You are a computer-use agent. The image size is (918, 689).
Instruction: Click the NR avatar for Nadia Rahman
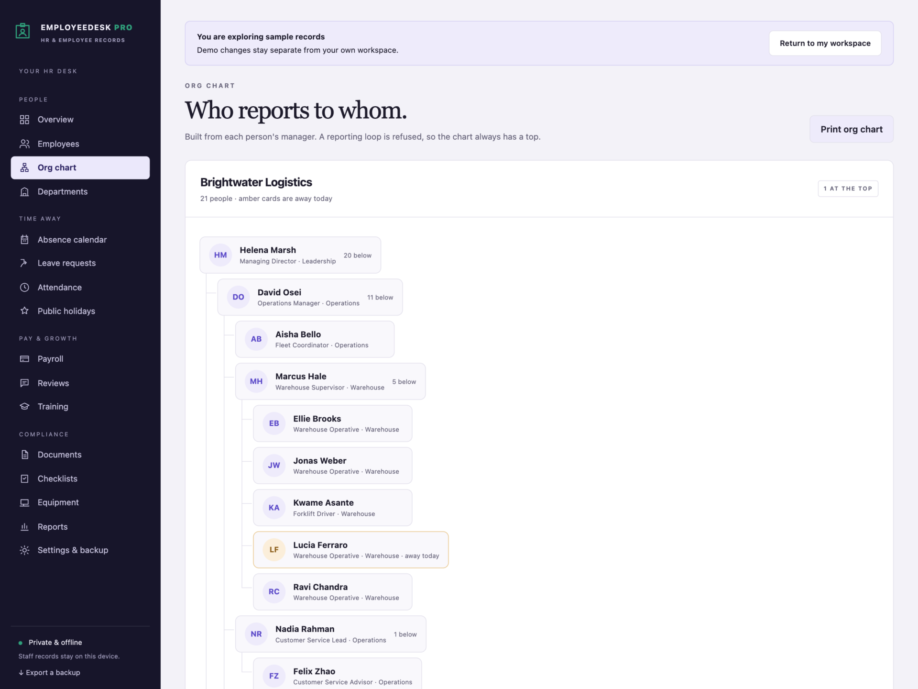pyautogui.click(x=256, y=634)
